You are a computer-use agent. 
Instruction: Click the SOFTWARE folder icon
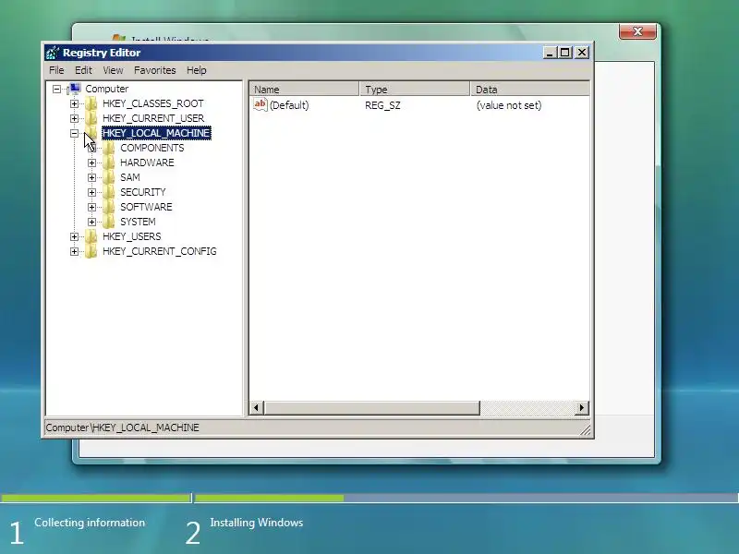[108, 207]
